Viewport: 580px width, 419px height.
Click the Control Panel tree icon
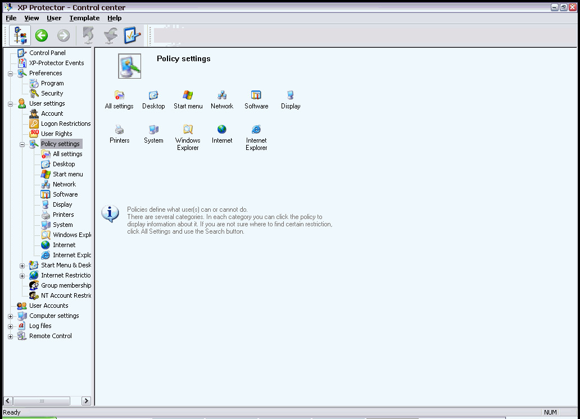coord(22,53)
